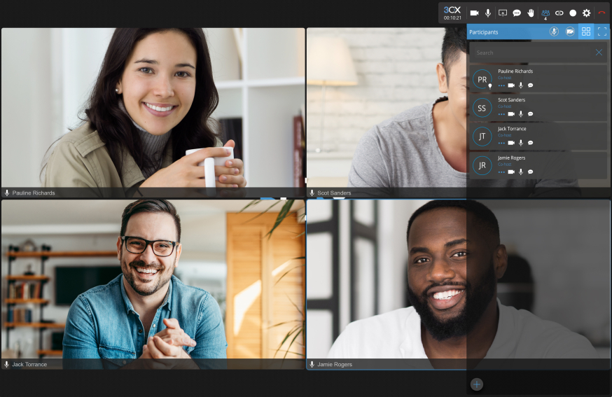Viewport: 612px width, 397px height.
Task: Add a participant with plus button
Action: pyautogui.click(x=477, y=384)
